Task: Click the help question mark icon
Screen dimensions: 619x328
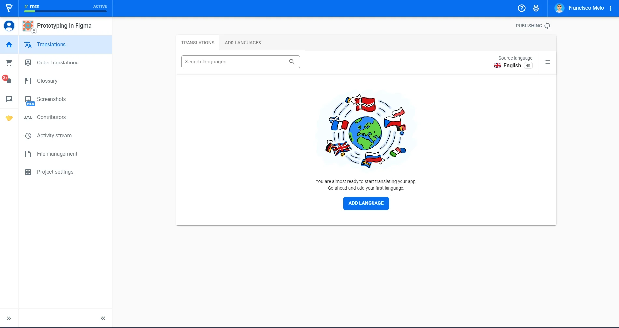Action: tap(521, 8)
